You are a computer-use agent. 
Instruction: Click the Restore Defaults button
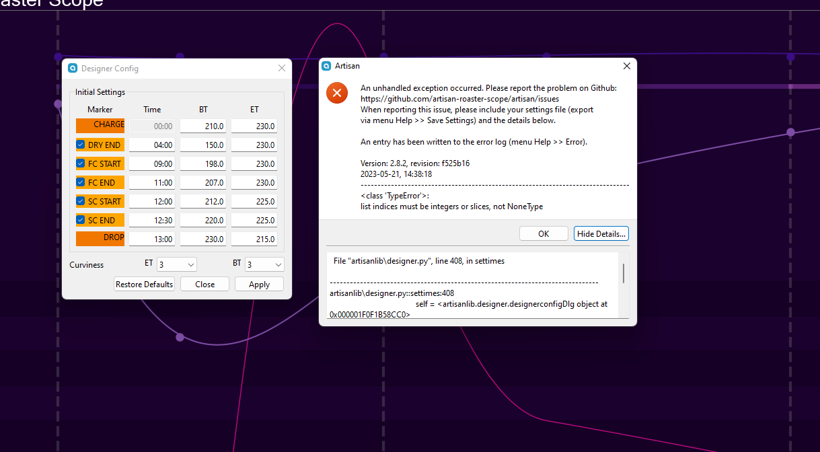tap(144, 284)
